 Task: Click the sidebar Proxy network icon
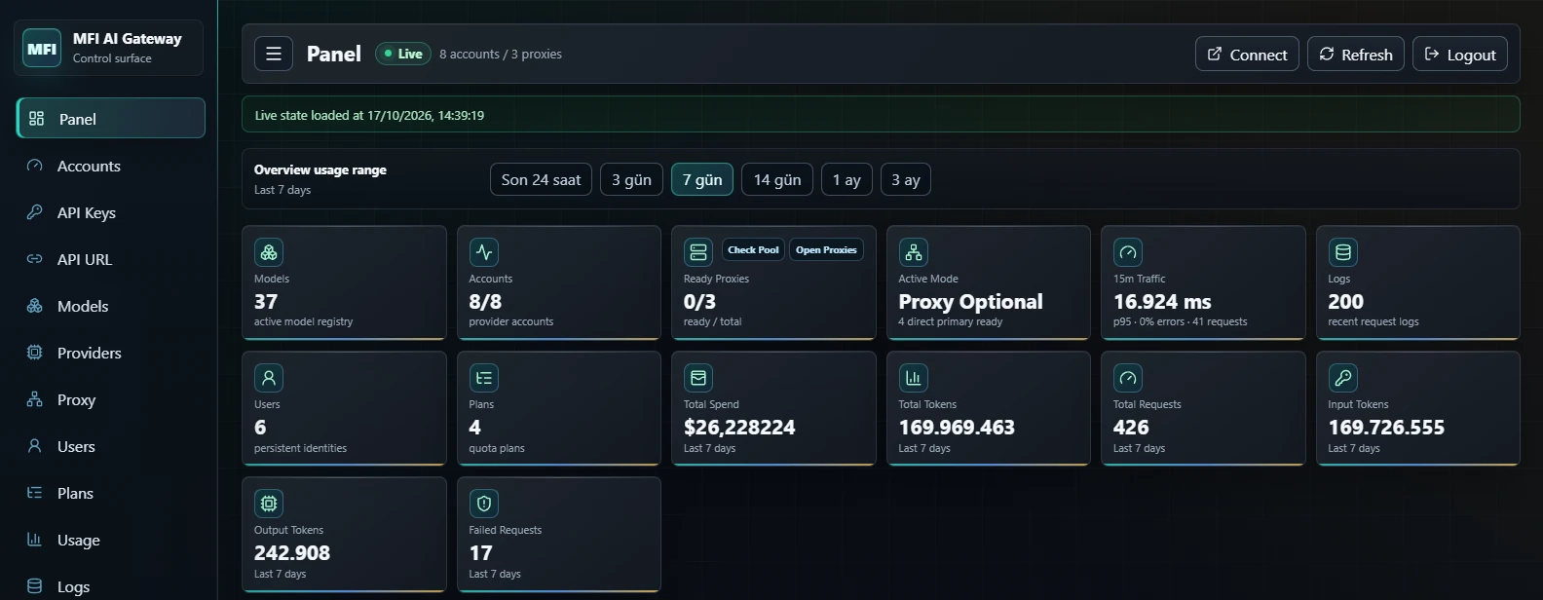pyautogui.click(x=34, y=399)
